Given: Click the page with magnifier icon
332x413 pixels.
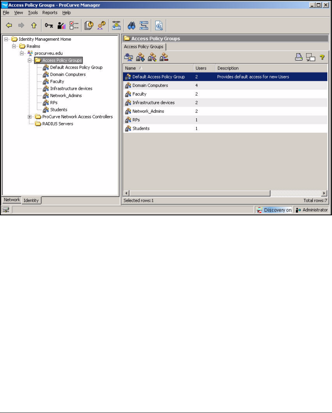Looking at the screenshot, I should (x=159, y=25).
